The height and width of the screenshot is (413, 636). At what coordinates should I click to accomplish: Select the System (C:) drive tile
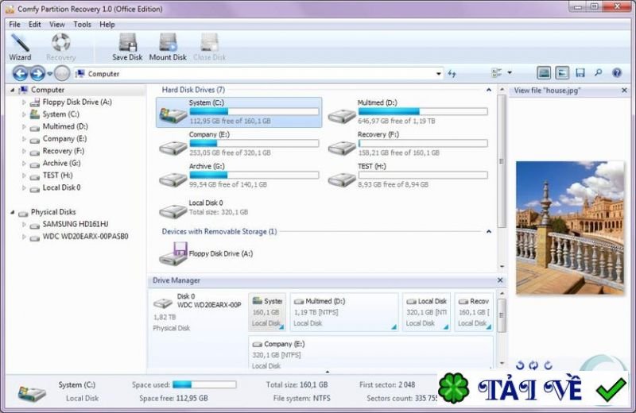pyautogui.click(x=239, y=112)
